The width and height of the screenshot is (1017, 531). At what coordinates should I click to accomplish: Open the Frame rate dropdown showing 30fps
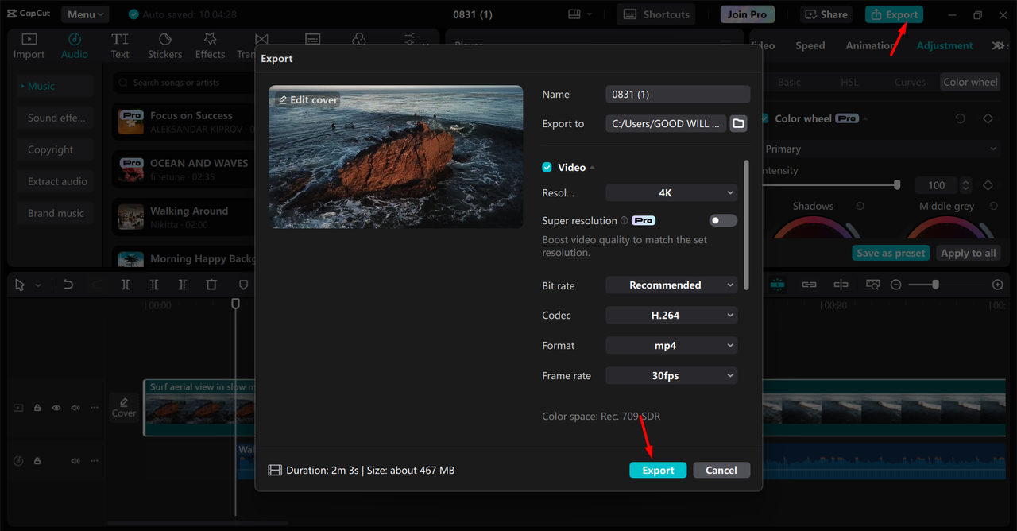coord(671,375)
